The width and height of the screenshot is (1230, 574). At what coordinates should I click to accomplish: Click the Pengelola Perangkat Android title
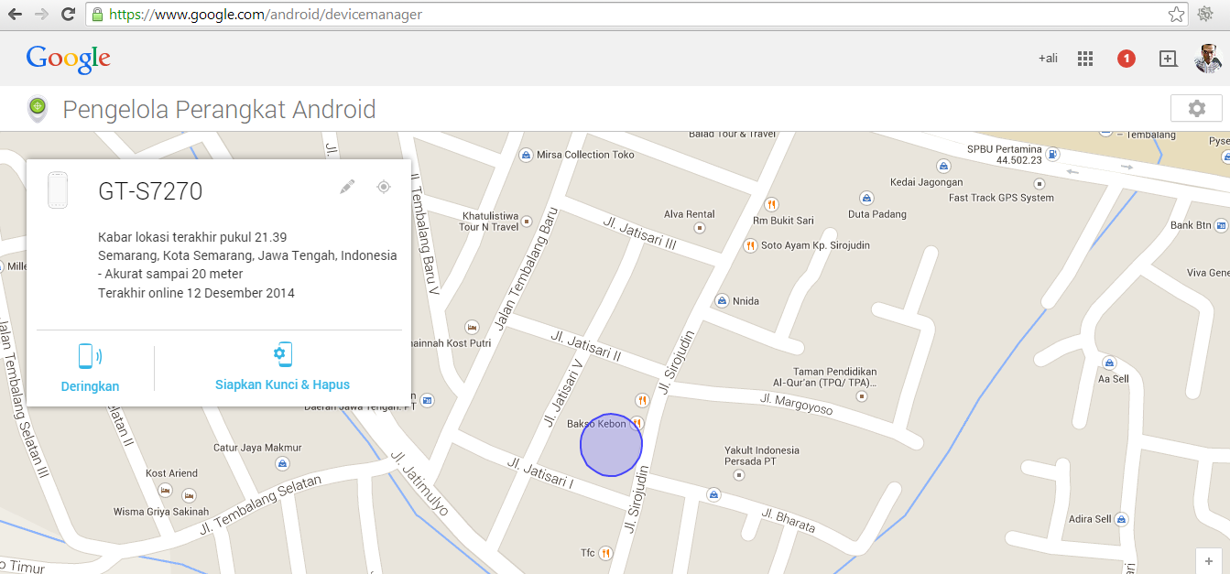[219, 110]
